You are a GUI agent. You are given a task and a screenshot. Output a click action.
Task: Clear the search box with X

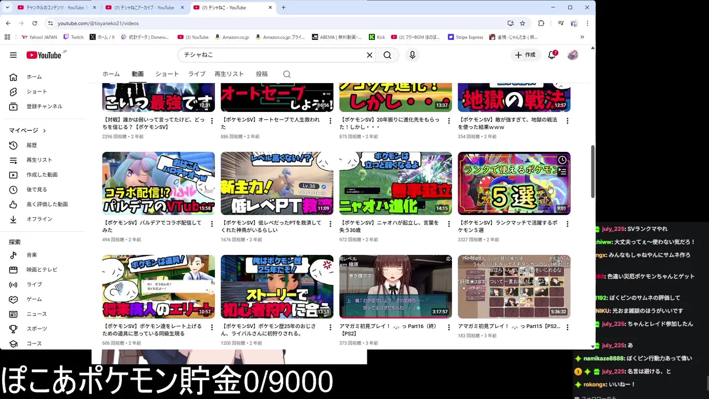[x=369, y=55]
